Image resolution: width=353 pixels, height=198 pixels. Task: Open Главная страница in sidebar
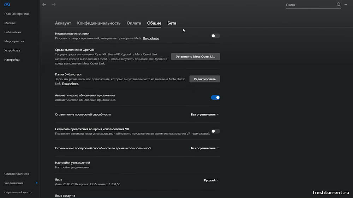coord(17,14)
